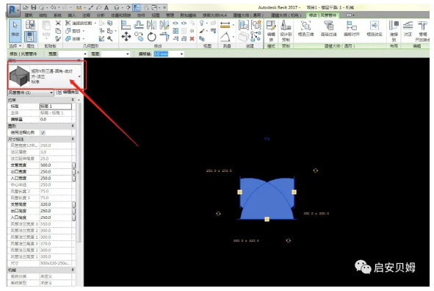Close the Properties palette
The width and height of the screenshot is (434, 291).
[79, 60]
